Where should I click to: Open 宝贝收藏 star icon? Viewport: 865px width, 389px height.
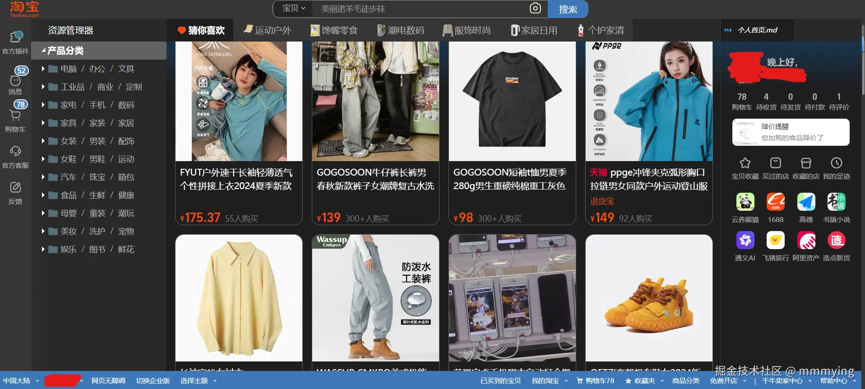click(x=745, y=163)
